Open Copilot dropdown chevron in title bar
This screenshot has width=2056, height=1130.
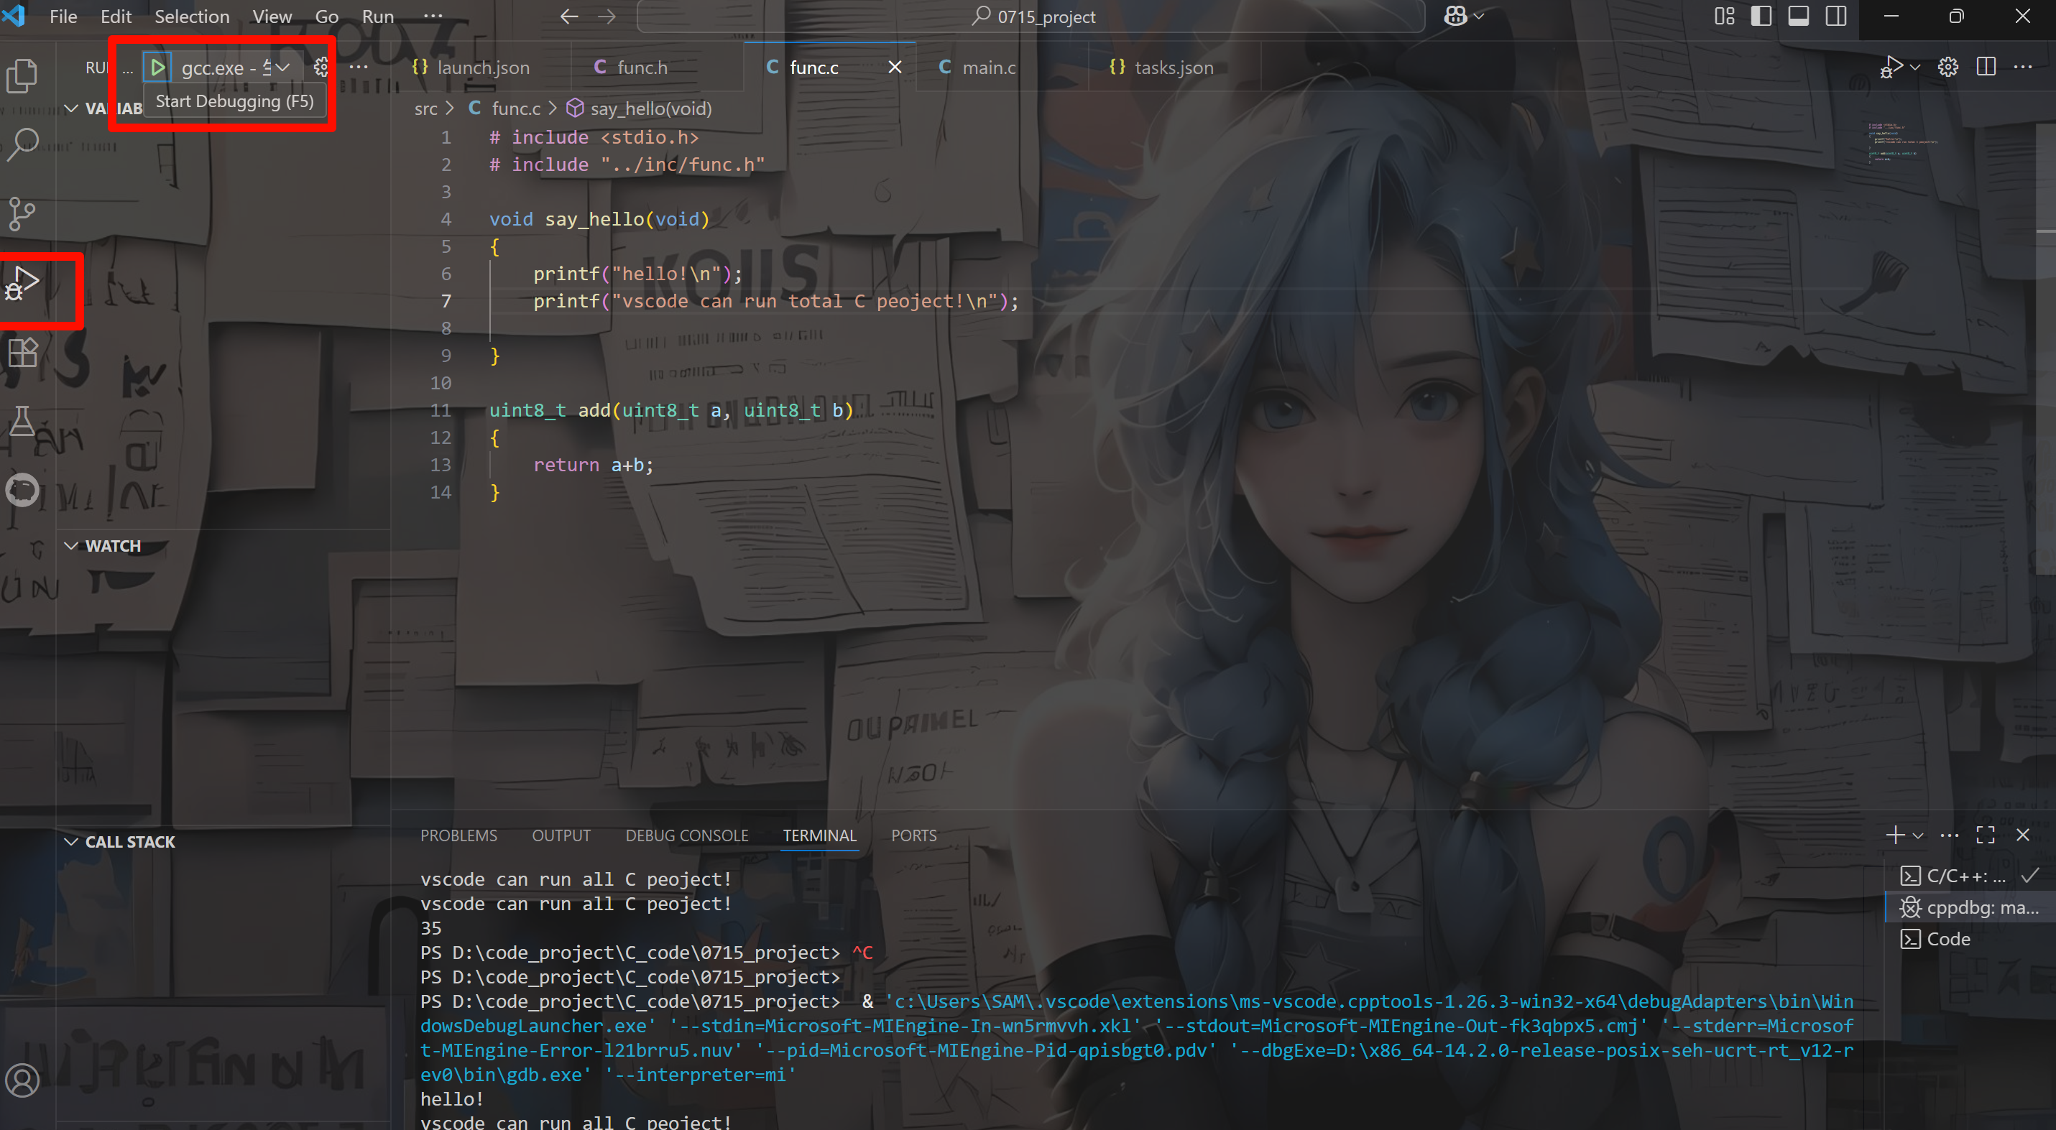pyautogui.click(x=1478, y=16)
